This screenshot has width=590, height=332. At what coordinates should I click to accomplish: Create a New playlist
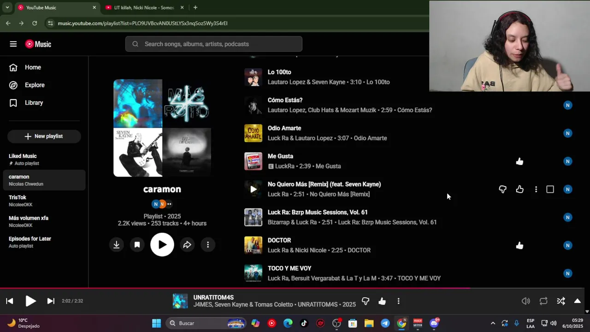point(44,136)
